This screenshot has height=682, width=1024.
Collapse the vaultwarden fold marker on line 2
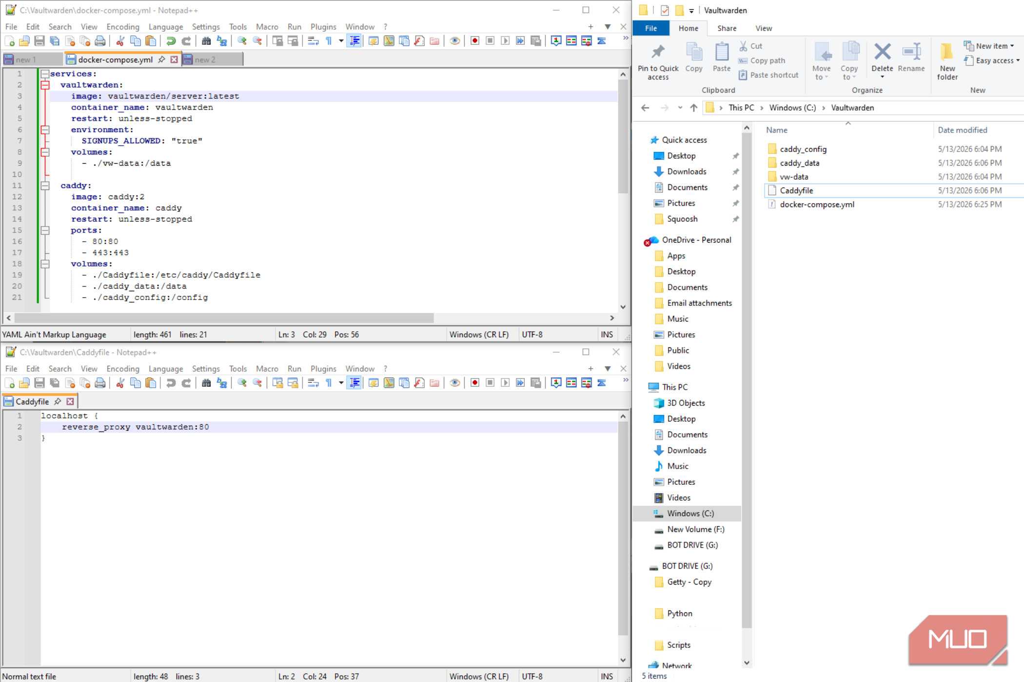(x=45, y=85)
